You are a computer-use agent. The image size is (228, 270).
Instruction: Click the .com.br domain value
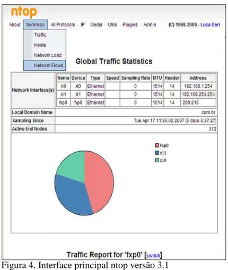(x=208, y=112)
